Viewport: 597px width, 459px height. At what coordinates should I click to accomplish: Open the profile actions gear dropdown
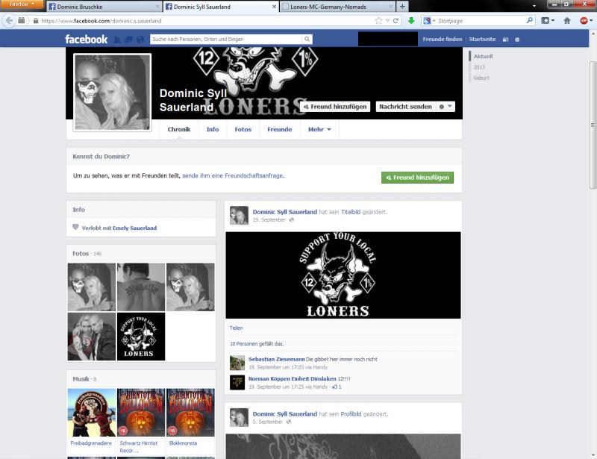point(446,107)
